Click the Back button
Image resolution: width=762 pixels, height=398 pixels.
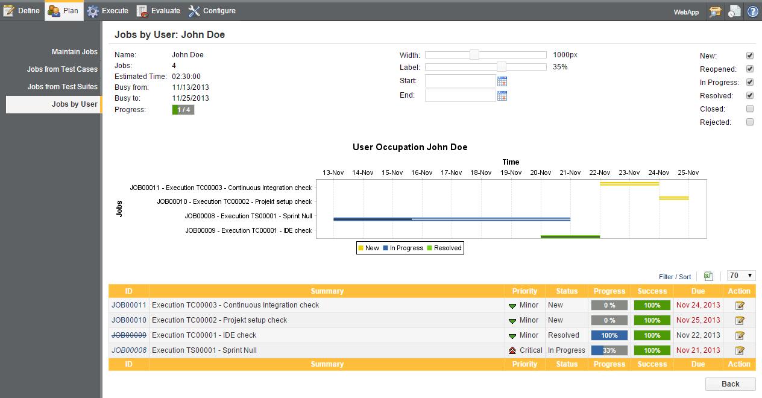pos(730,384)
